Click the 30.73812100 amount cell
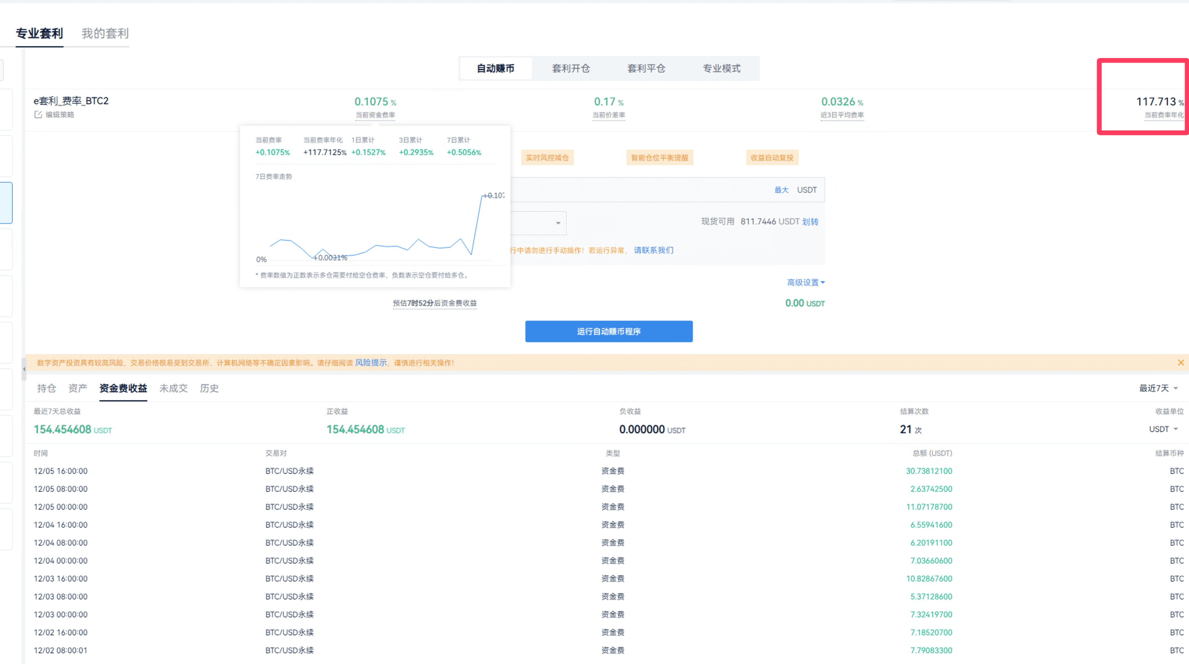The height and width of the screenshot is (664, 1189). click(929, 471)
